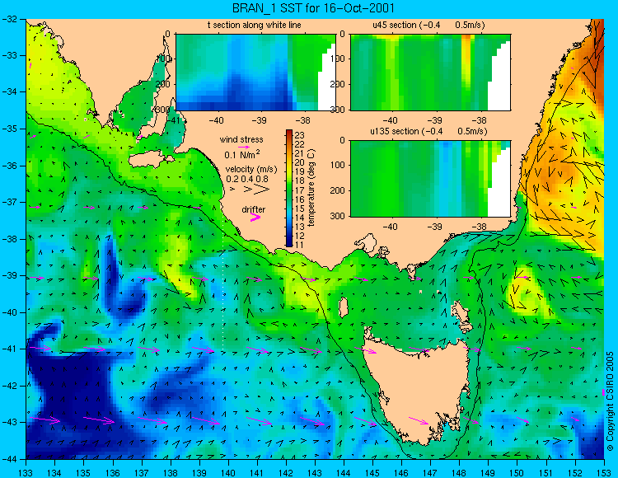
Task: Select the "0.2 0.4 0.8" velocity scale values
Action: [247, 179]
